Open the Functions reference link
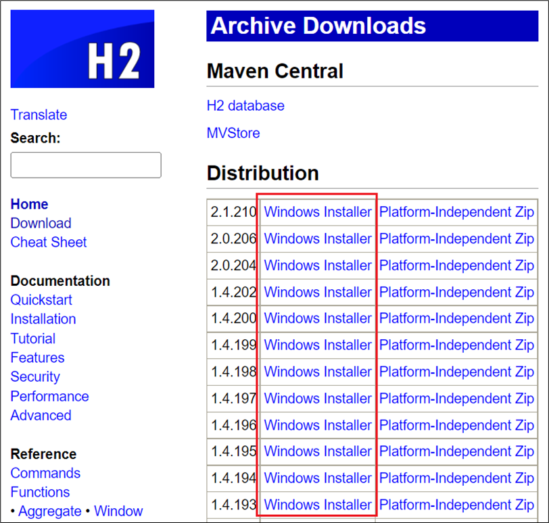This screenshot has height=523, width=549. coord(41,492)
